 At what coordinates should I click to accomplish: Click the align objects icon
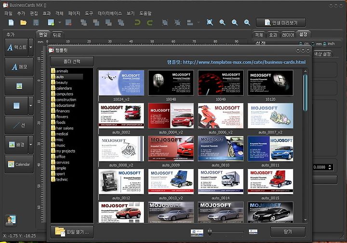tap(190, 23)
